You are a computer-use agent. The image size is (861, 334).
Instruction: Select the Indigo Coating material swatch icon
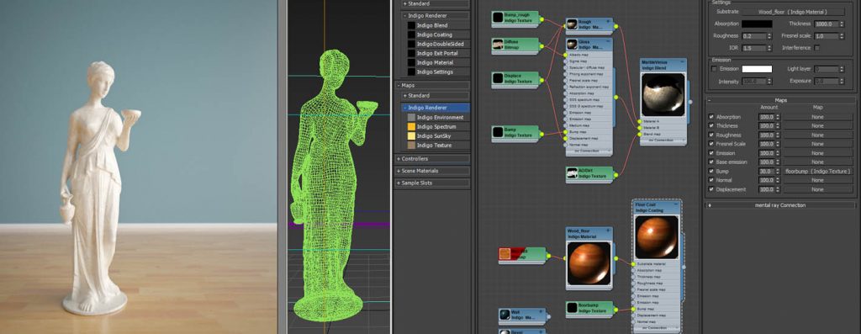(x=410, y=34)
